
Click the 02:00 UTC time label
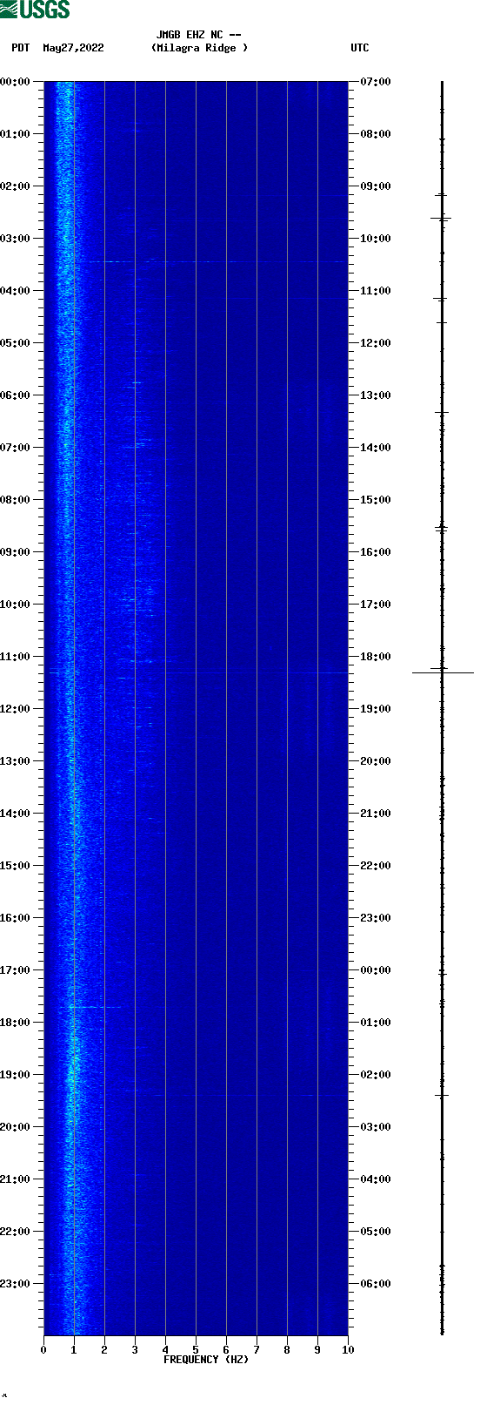pos(376,1075)
